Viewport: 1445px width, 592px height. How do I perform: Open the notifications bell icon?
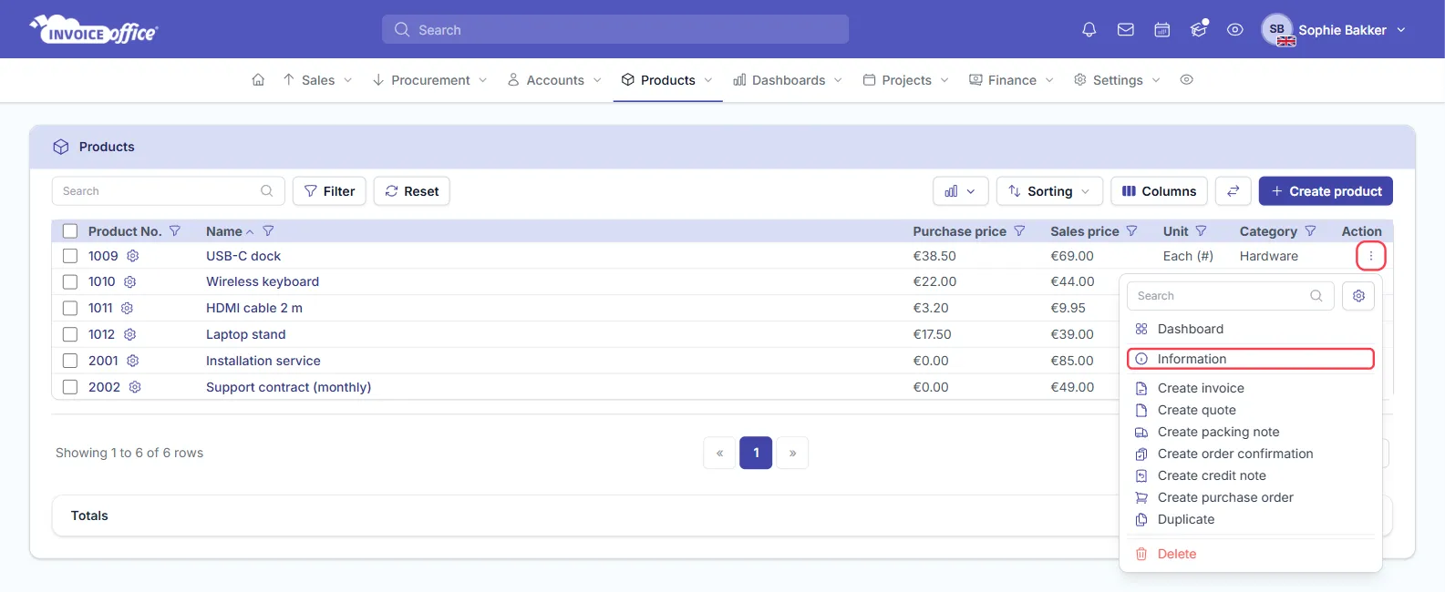(1089, 30)
